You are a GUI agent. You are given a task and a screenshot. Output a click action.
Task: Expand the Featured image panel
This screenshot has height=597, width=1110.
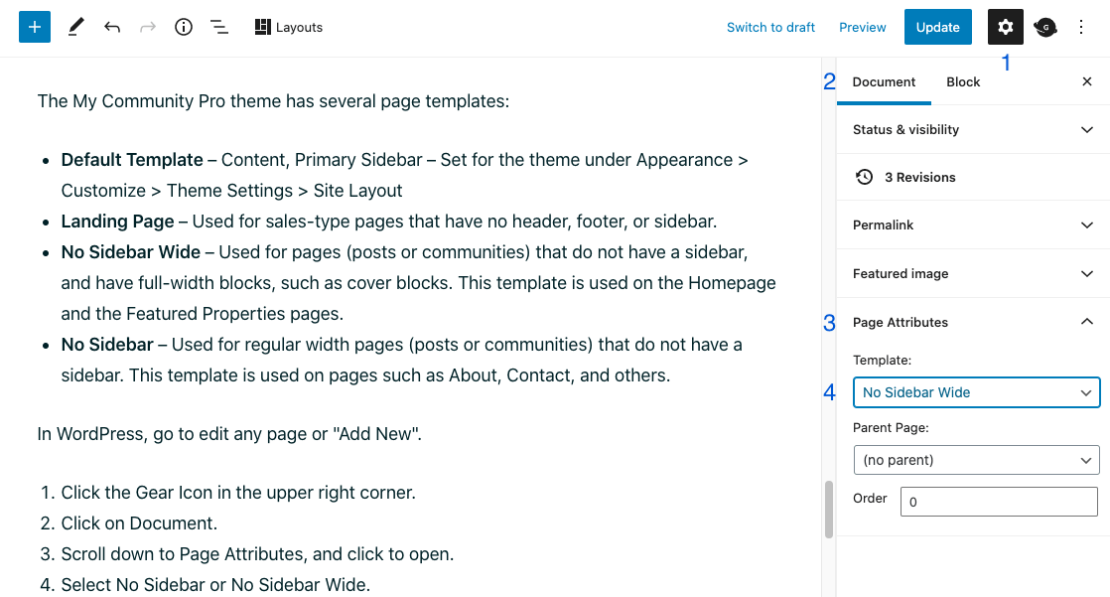click(x=973, y=273)
